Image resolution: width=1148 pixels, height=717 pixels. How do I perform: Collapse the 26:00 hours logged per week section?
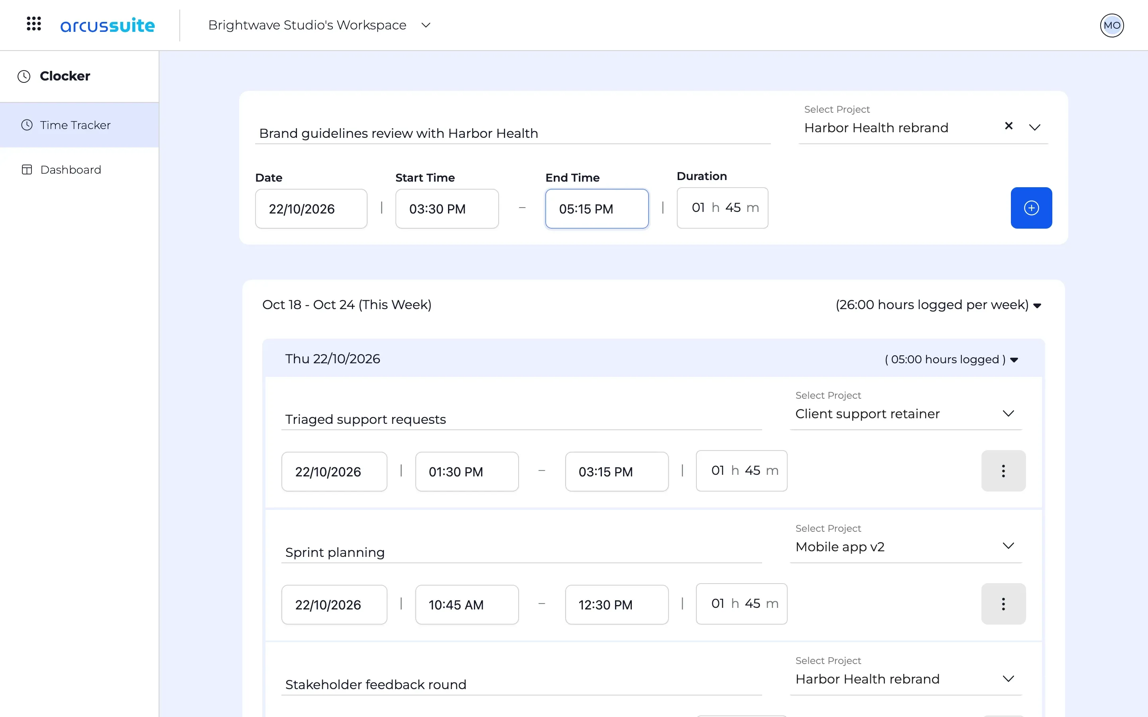click(1037, 306)
